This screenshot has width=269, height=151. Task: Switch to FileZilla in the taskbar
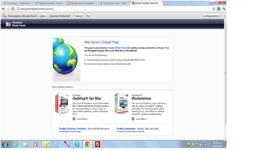coord(98,144)
